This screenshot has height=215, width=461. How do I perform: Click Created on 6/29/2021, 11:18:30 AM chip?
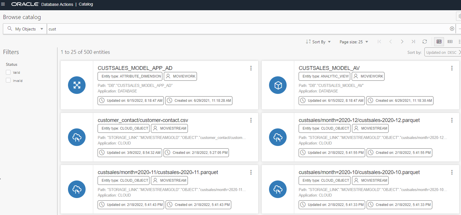click(400, 101)
